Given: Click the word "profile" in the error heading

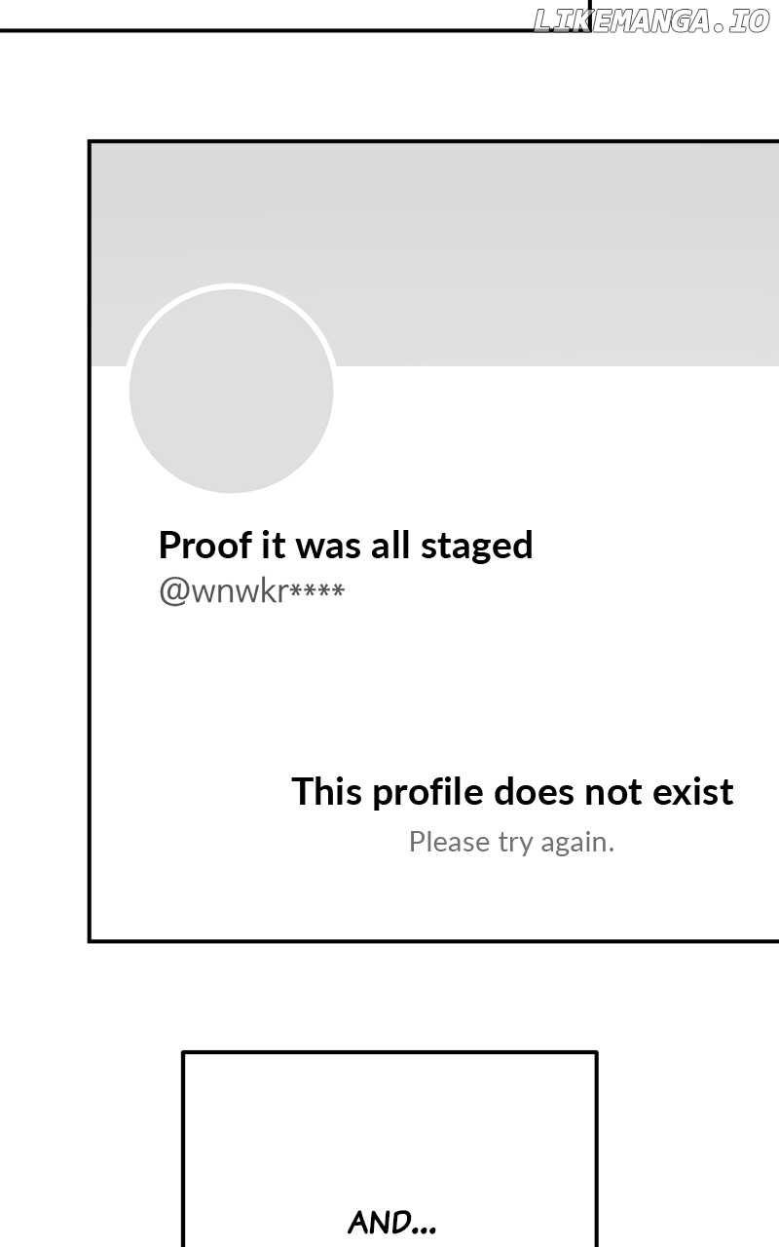Looking at the screenshot, I should click(427, 793).
